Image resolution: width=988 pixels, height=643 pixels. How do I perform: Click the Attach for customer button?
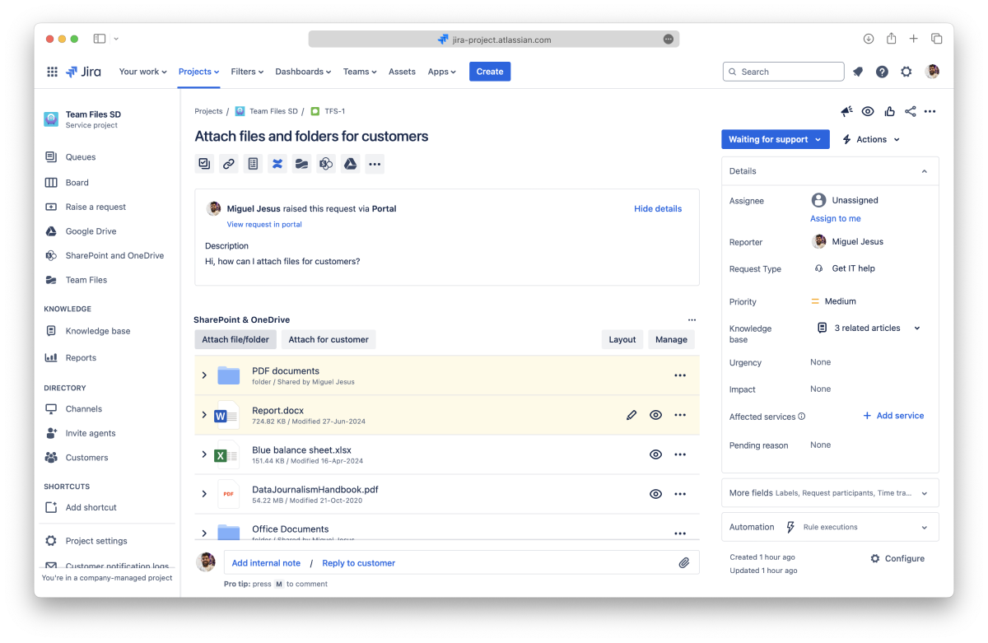tap(328, 339)
